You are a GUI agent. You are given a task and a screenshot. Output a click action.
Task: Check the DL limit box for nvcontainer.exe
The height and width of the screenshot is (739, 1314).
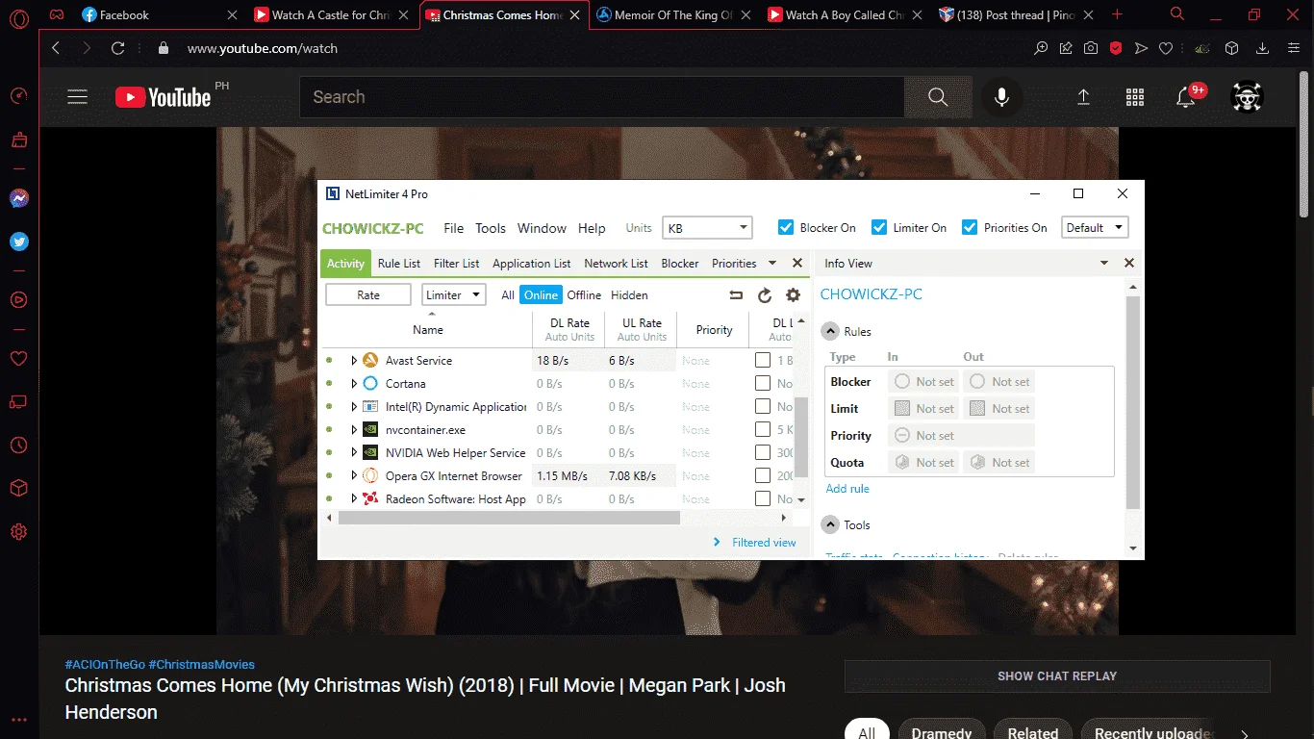(x=763, y=430)
